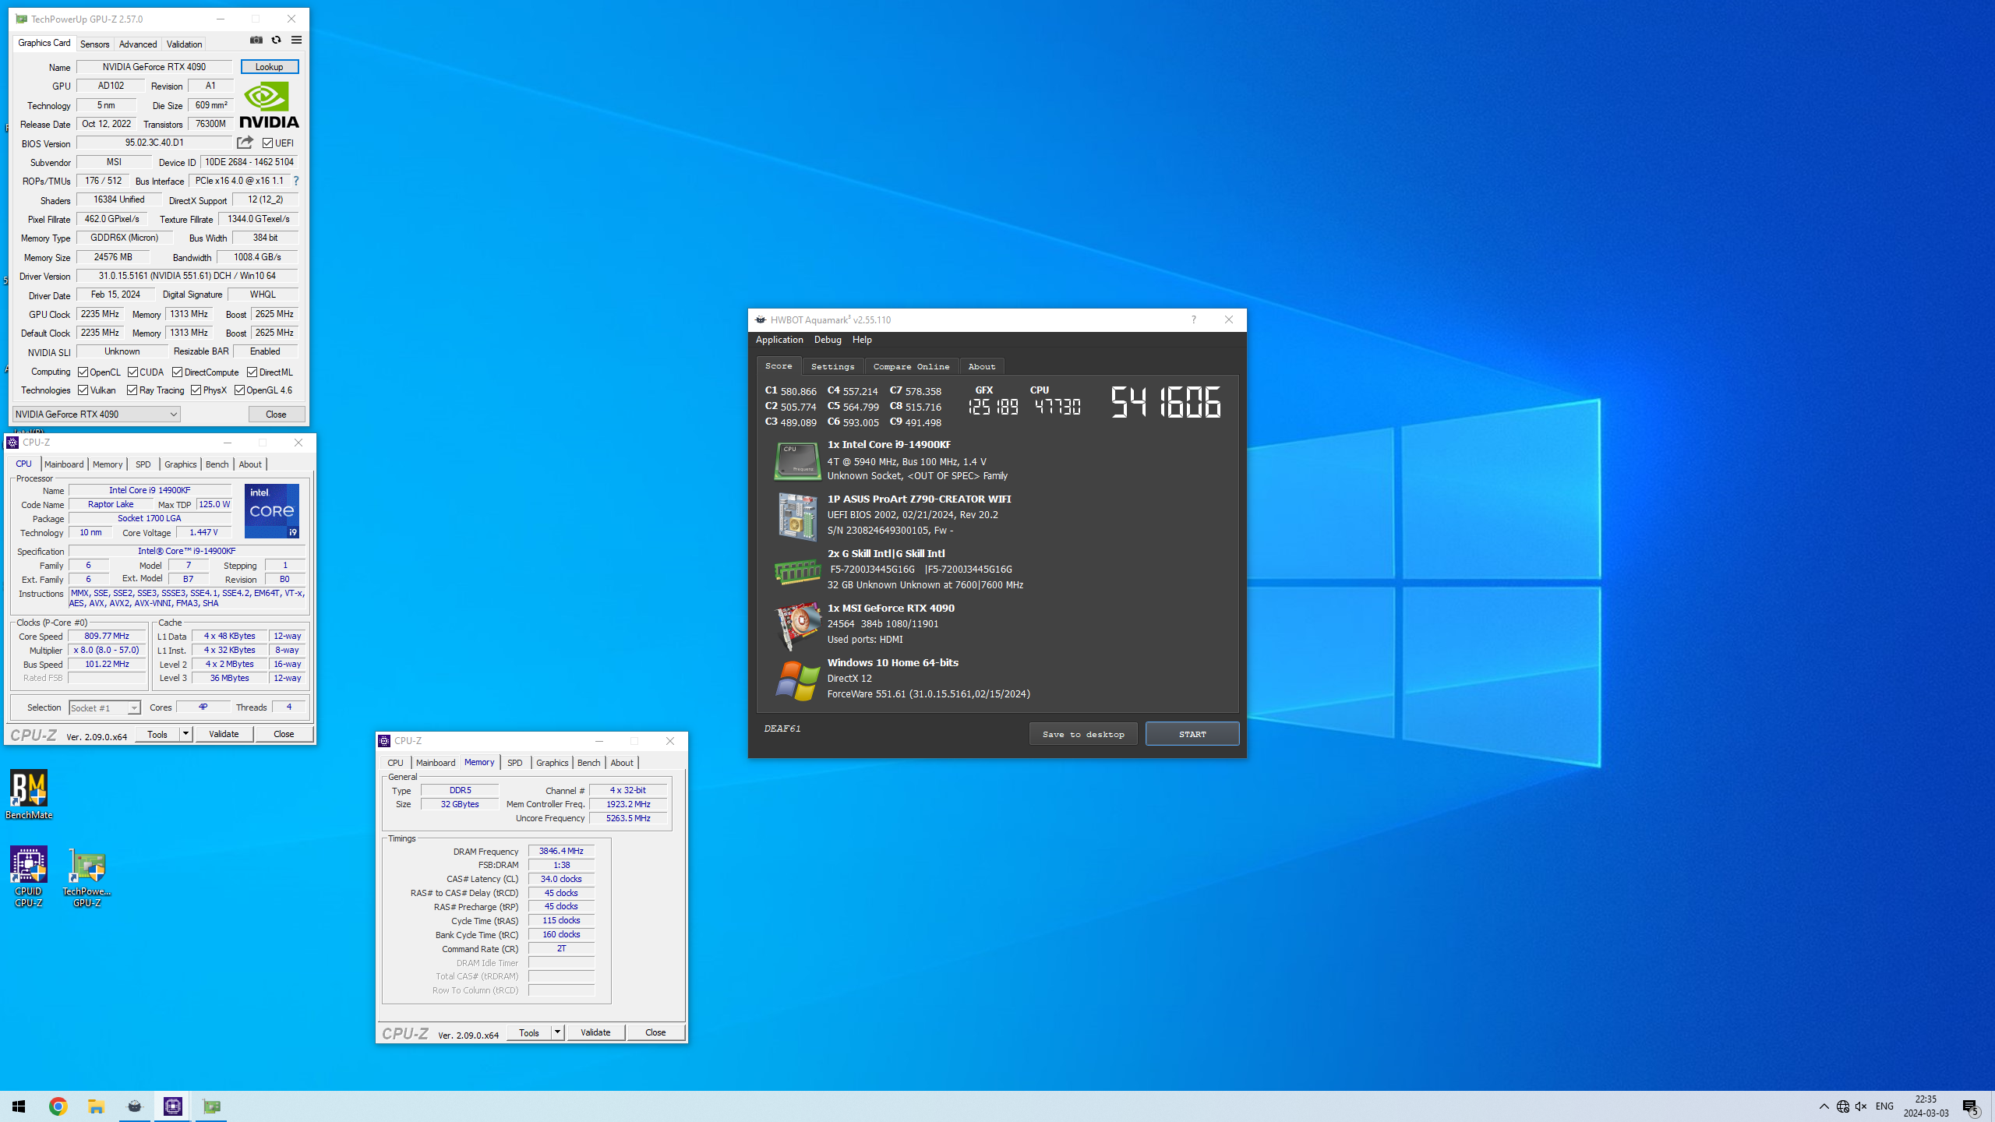1995x1122 pixels.
Task: Open the BenchMate desktop shortcut
Action: tap(29, 795)
